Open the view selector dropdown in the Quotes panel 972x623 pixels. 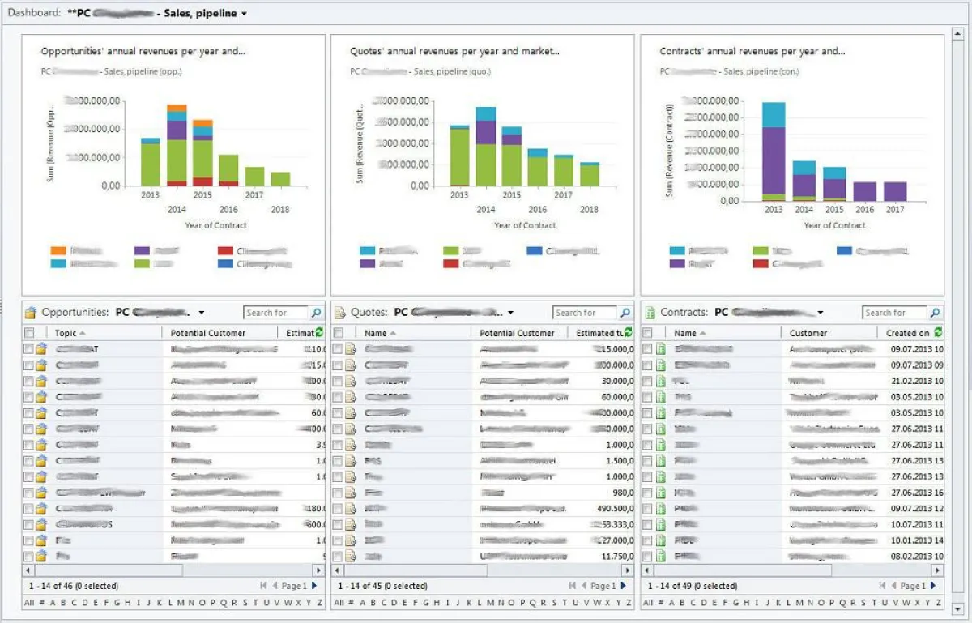[510, 312]
